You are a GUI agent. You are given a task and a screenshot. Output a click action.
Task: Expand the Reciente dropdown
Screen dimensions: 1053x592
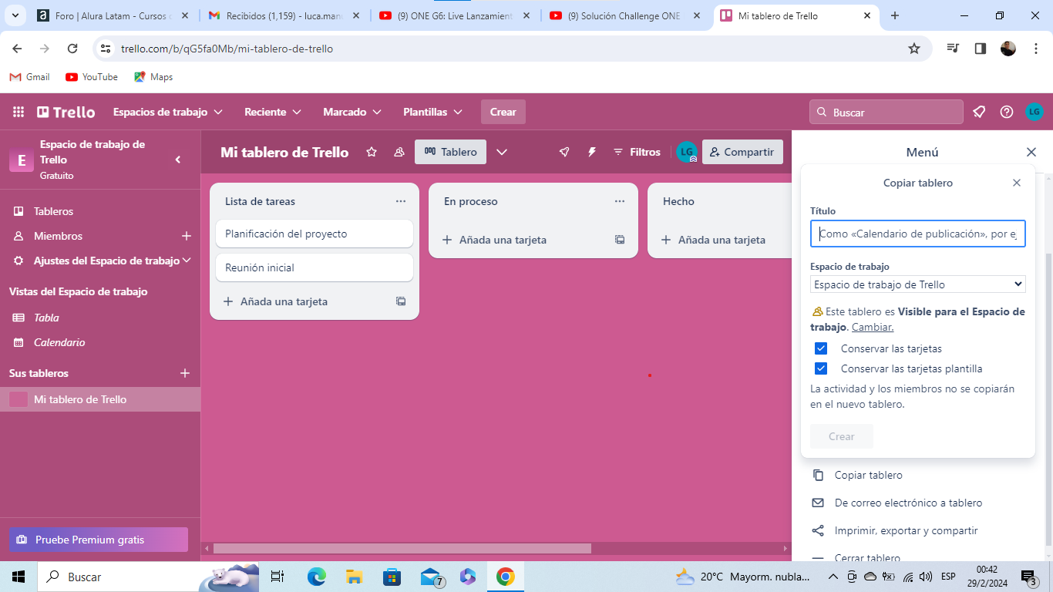click(x=272, y=112)
